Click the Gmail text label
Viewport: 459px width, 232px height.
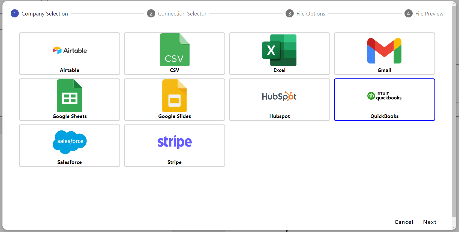384,70
